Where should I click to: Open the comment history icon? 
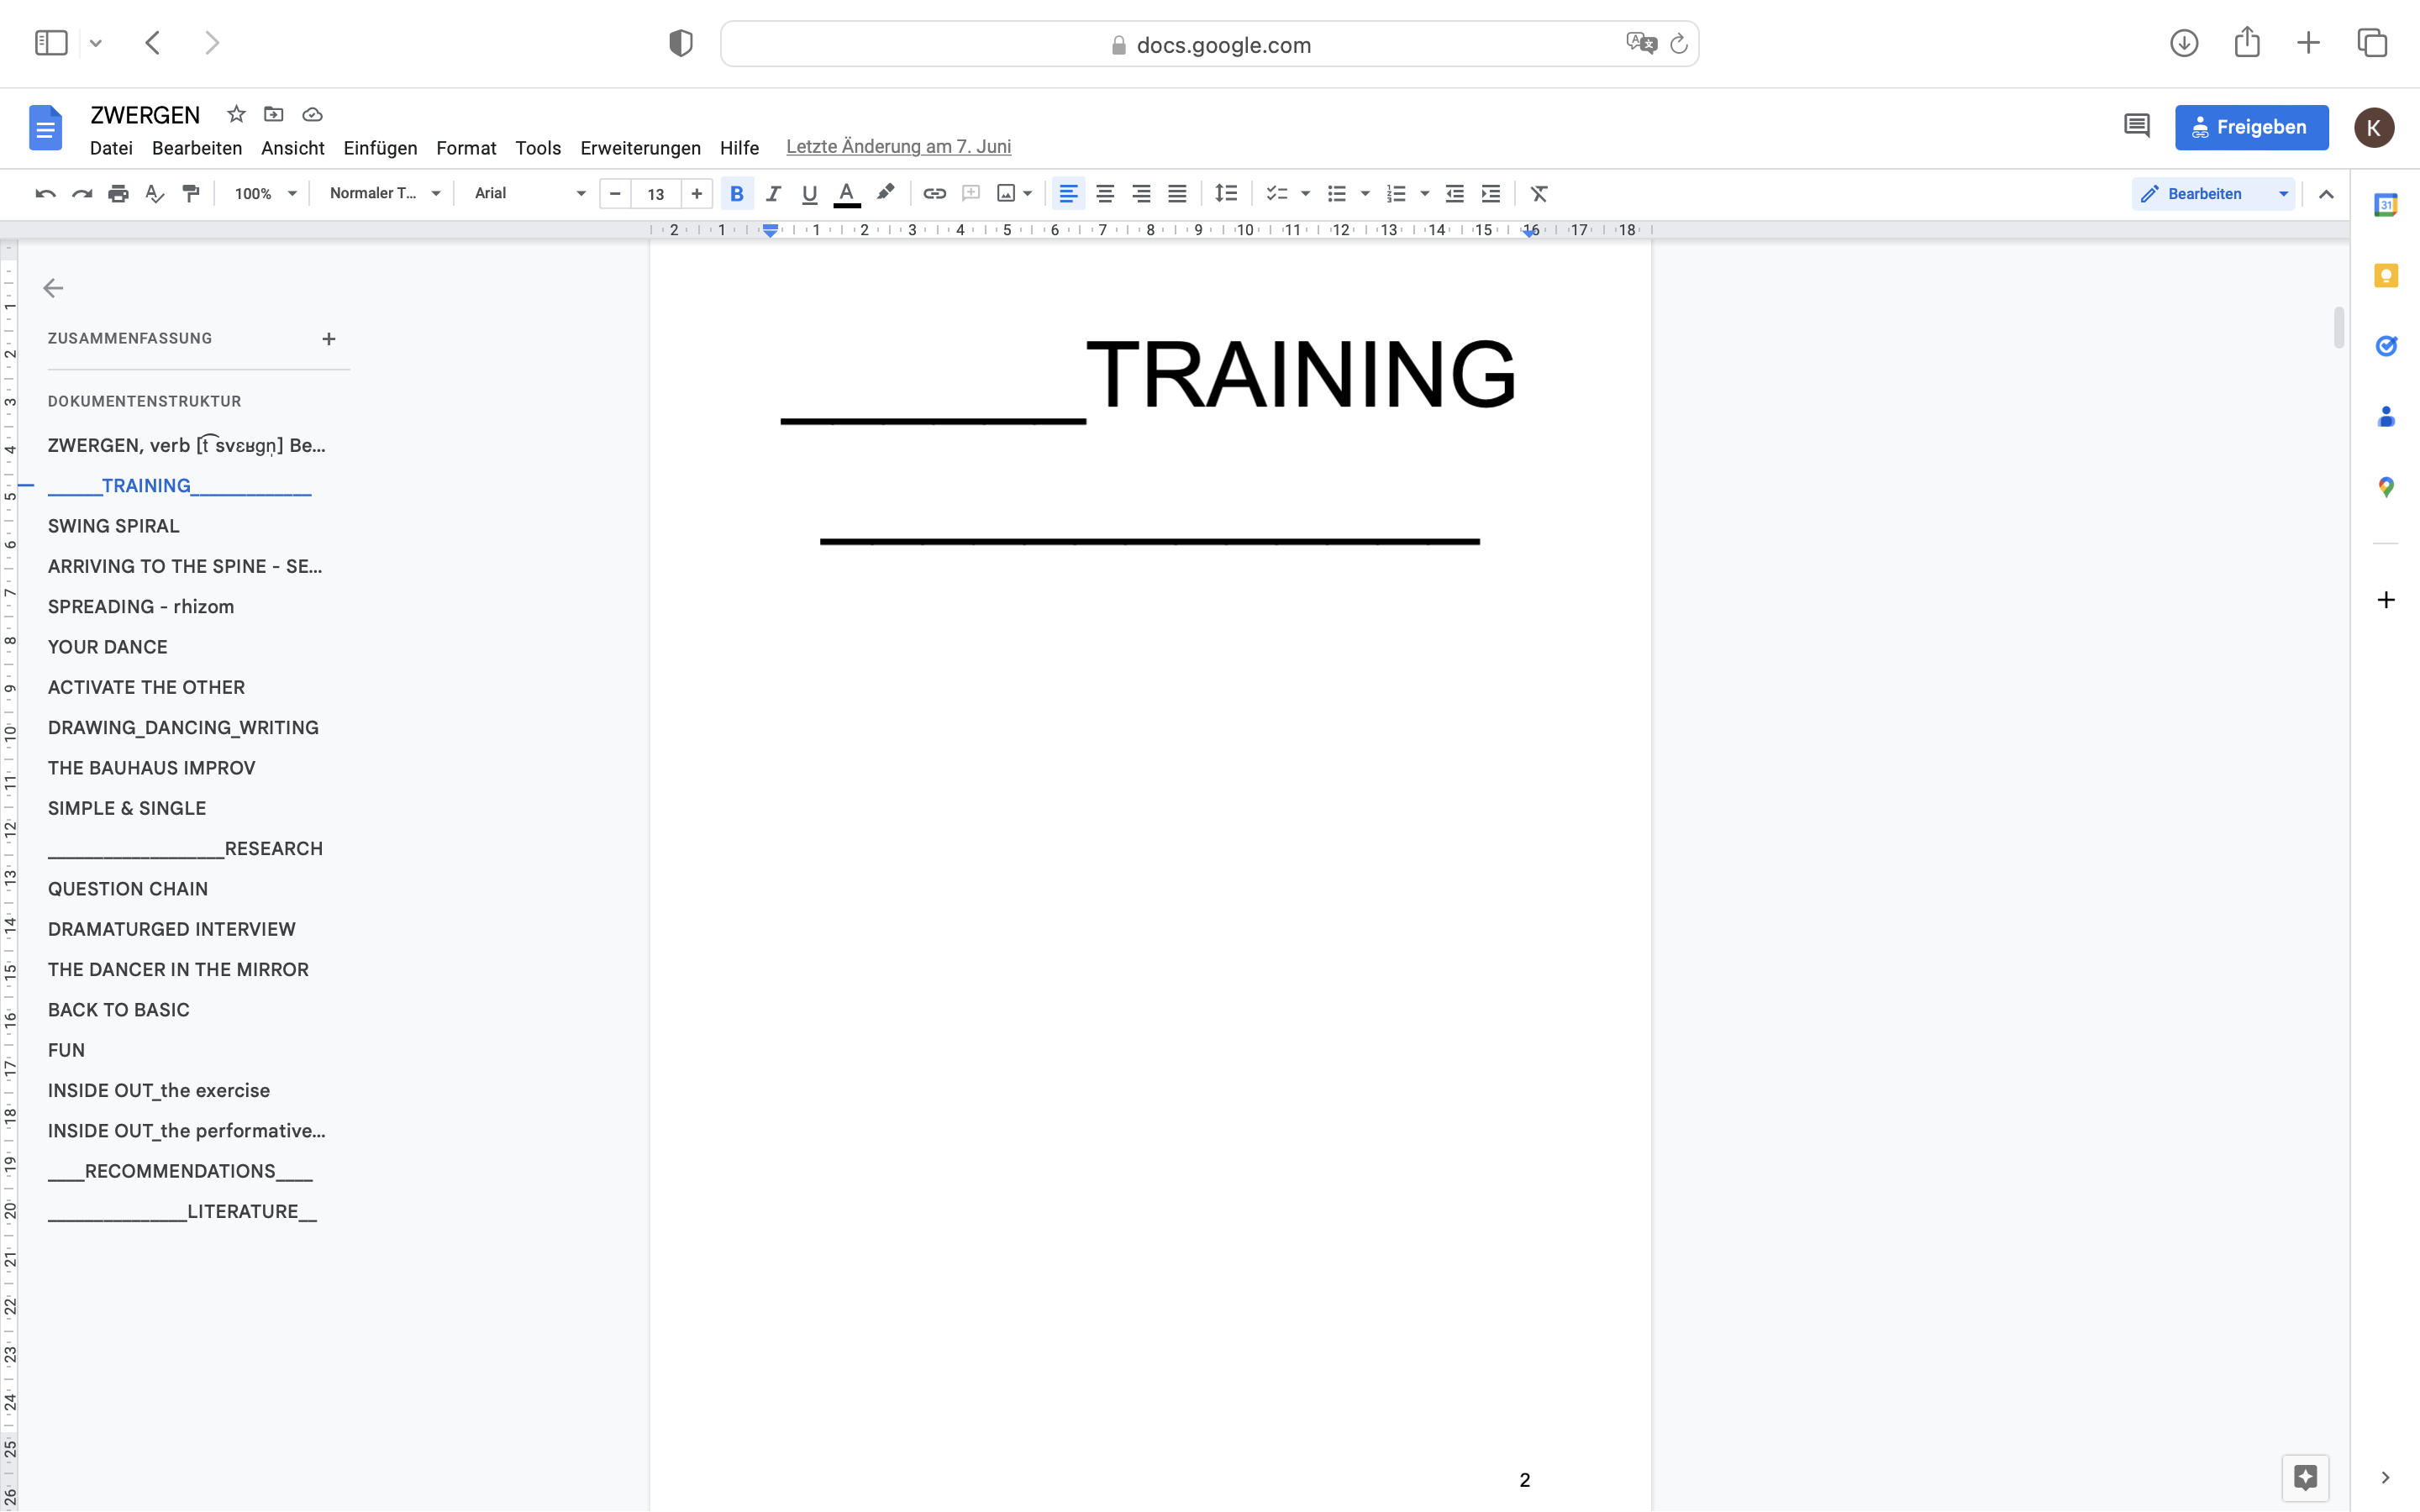coord(2136,127)
